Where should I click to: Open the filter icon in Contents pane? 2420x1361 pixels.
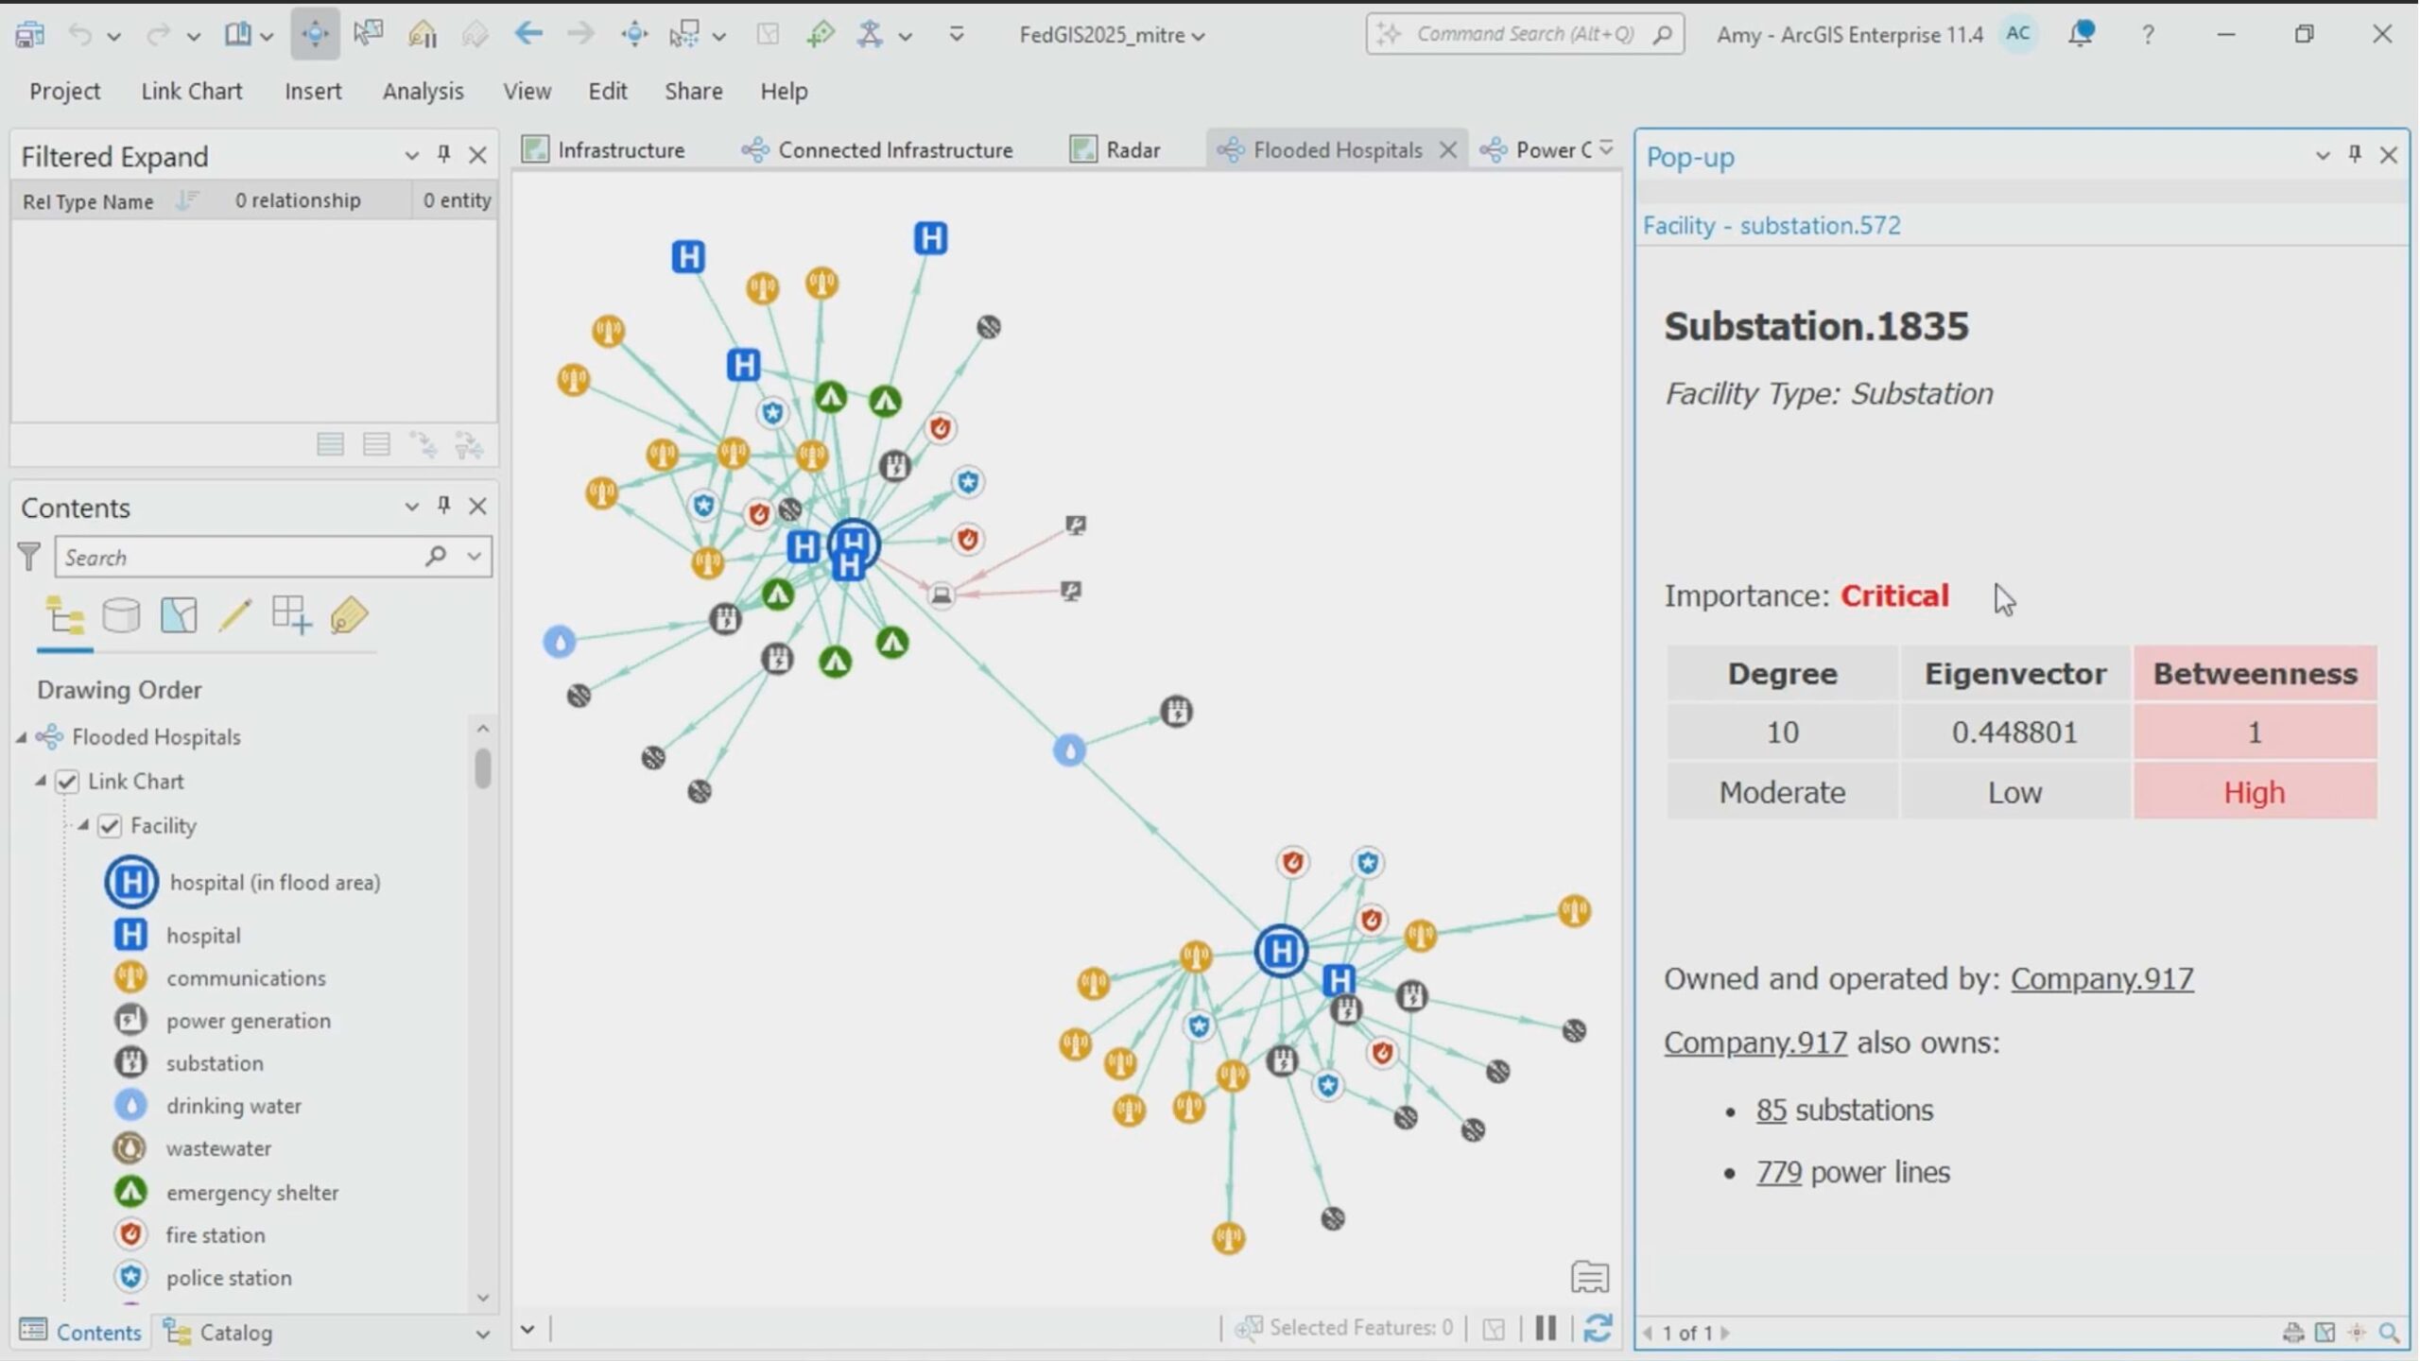tap(29, 556)
